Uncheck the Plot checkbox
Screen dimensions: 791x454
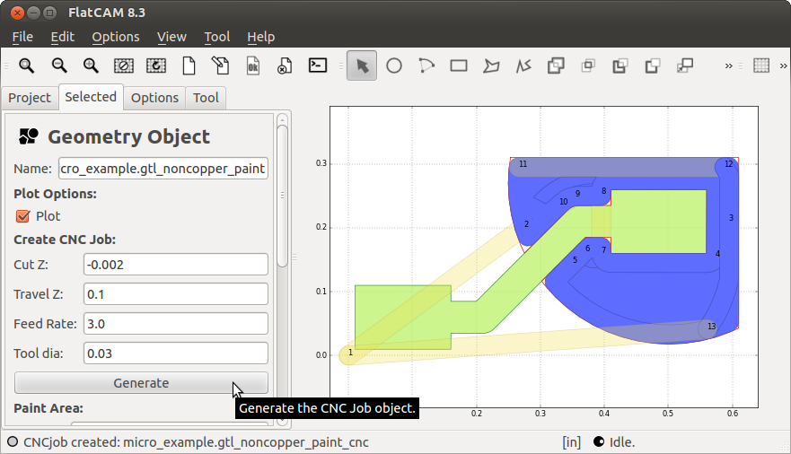pos(24,216)
